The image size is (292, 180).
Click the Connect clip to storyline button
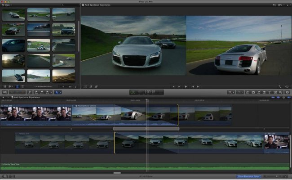(x=36, y=92)
